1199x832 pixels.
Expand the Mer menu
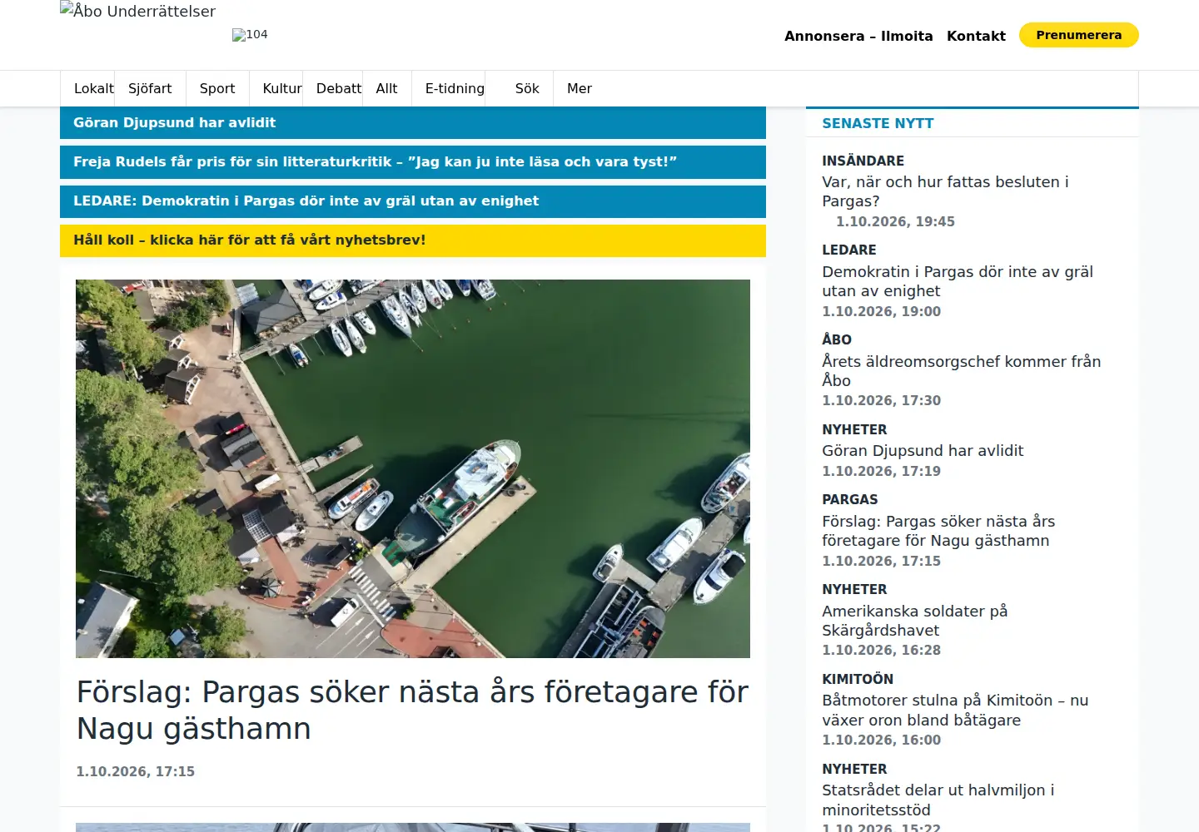coord(580,88)
